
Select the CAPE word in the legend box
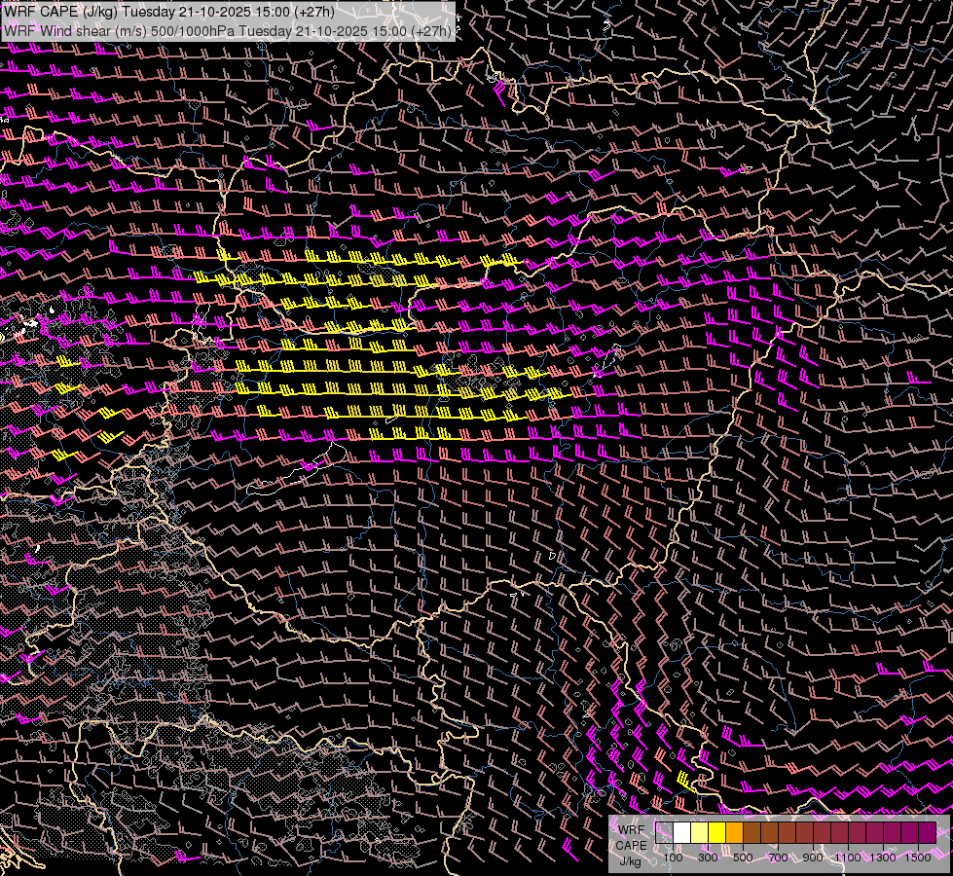pos(631,845)
